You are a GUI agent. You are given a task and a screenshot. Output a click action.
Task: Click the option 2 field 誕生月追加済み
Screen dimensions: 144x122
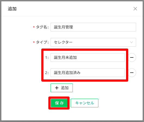pos(87,73)
